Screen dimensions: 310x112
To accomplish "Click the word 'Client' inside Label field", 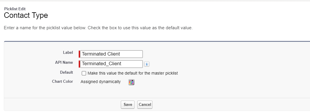I will click(114, 54).
